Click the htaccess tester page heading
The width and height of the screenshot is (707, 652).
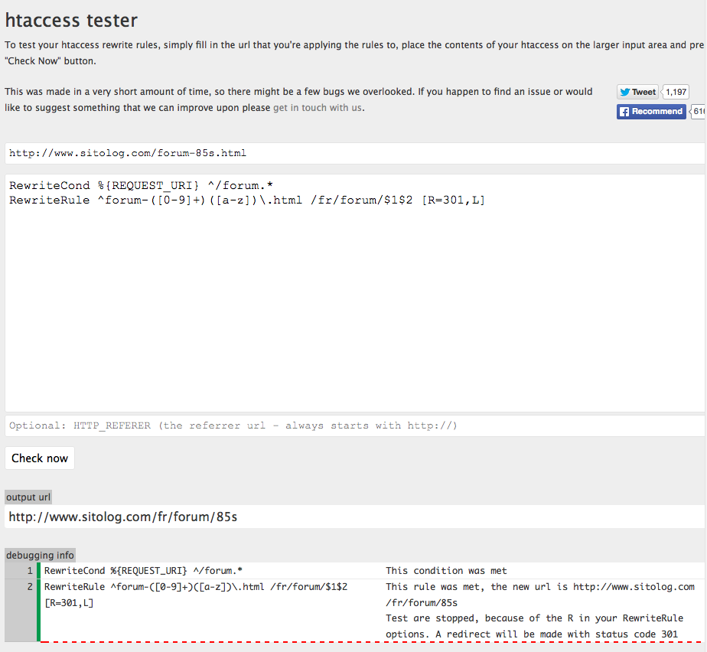click(72, 21)
